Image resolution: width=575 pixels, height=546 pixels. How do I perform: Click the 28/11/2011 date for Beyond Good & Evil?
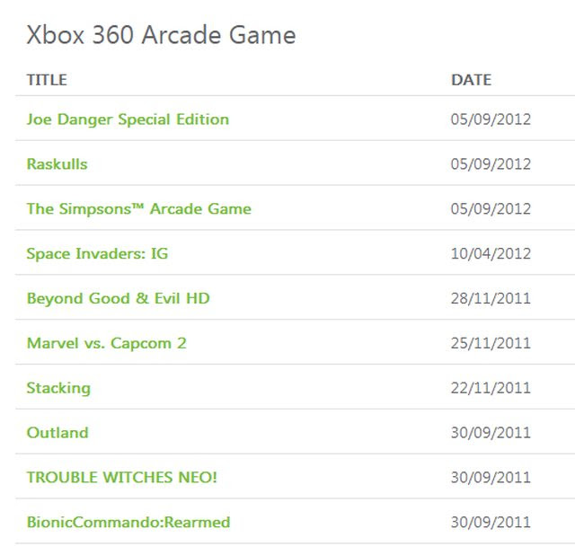click(491, 299)
